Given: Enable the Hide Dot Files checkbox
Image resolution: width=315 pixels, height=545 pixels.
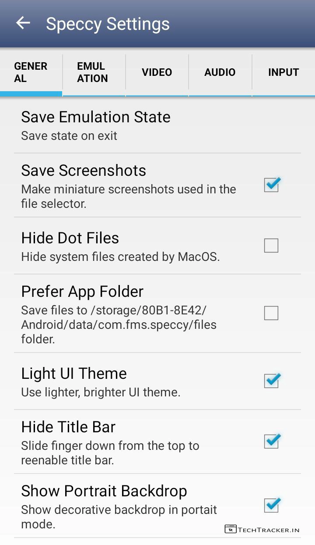Looking at the screenshot, I should pos(271,246).
